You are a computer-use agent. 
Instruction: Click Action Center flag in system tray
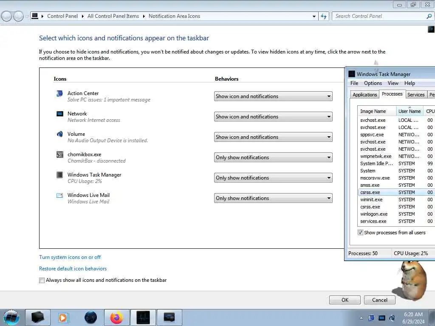point(372,318)
